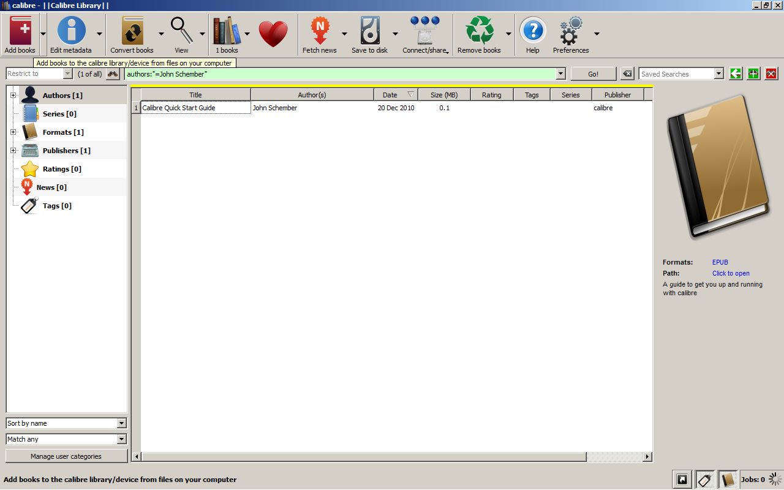Open the Sort by name dropdown

(66, 423)
